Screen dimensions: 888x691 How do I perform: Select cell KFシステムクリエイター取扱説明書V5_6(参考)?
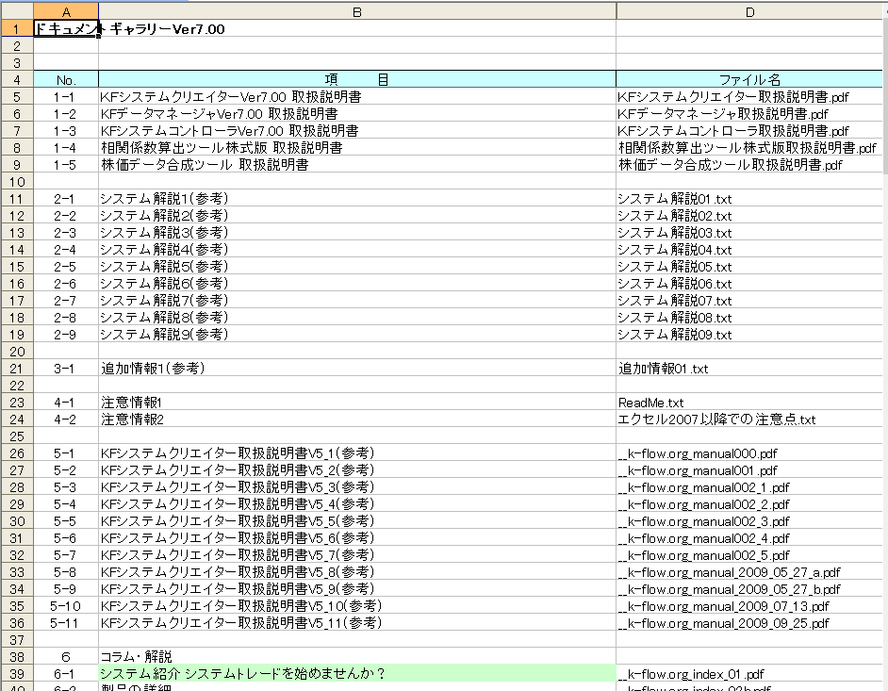356,538
